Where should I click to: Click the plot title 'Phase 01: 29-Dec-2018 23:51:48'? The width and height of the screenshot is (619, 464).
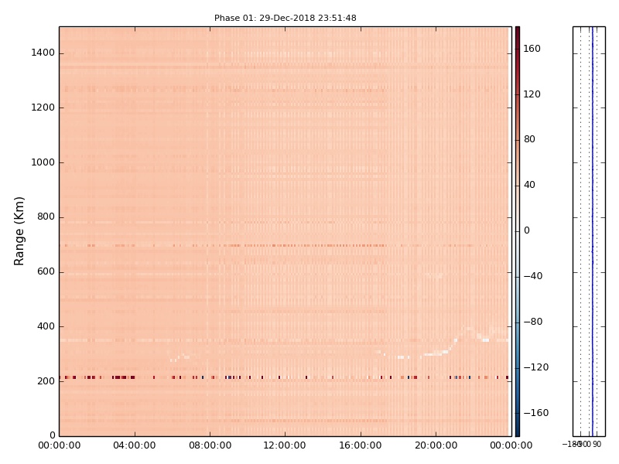coord(285,18)
